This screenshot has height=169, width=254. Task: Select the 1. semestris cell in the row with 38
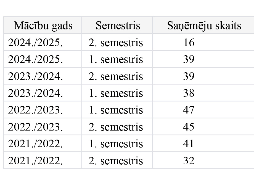point(116,93)
